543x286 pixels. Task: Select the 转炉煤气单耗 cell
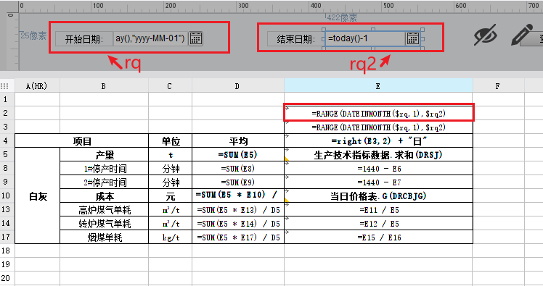coord(104,224)
